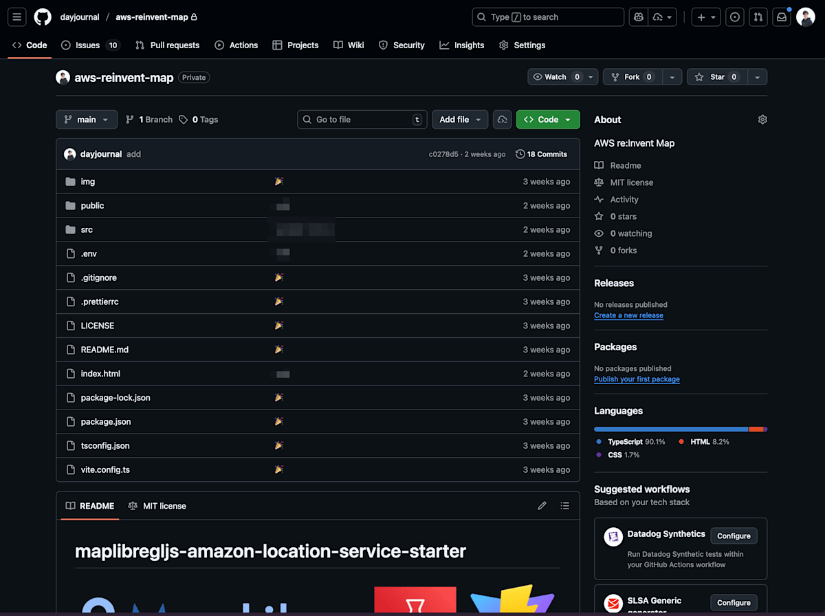Click the public folder icon
The height and width of the screenshot is (616, 825).
click(x=70, y=206)
